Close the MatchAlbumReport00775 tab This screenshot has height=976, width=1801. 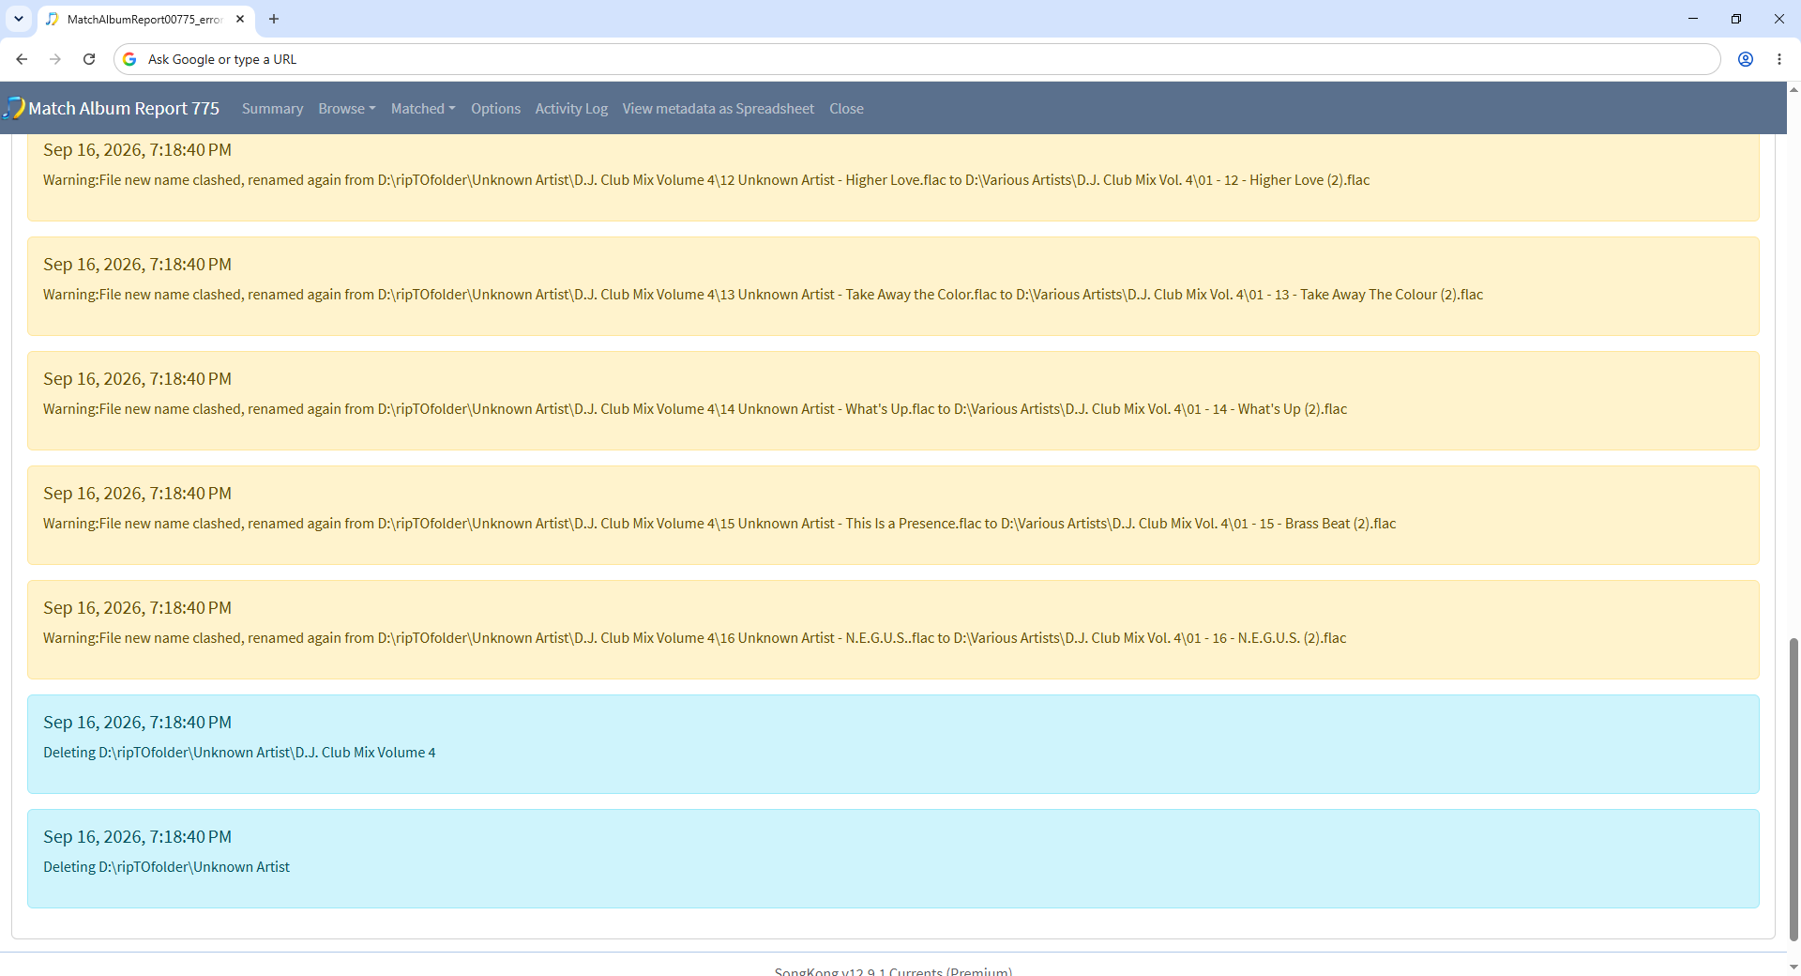click(240, 19)
